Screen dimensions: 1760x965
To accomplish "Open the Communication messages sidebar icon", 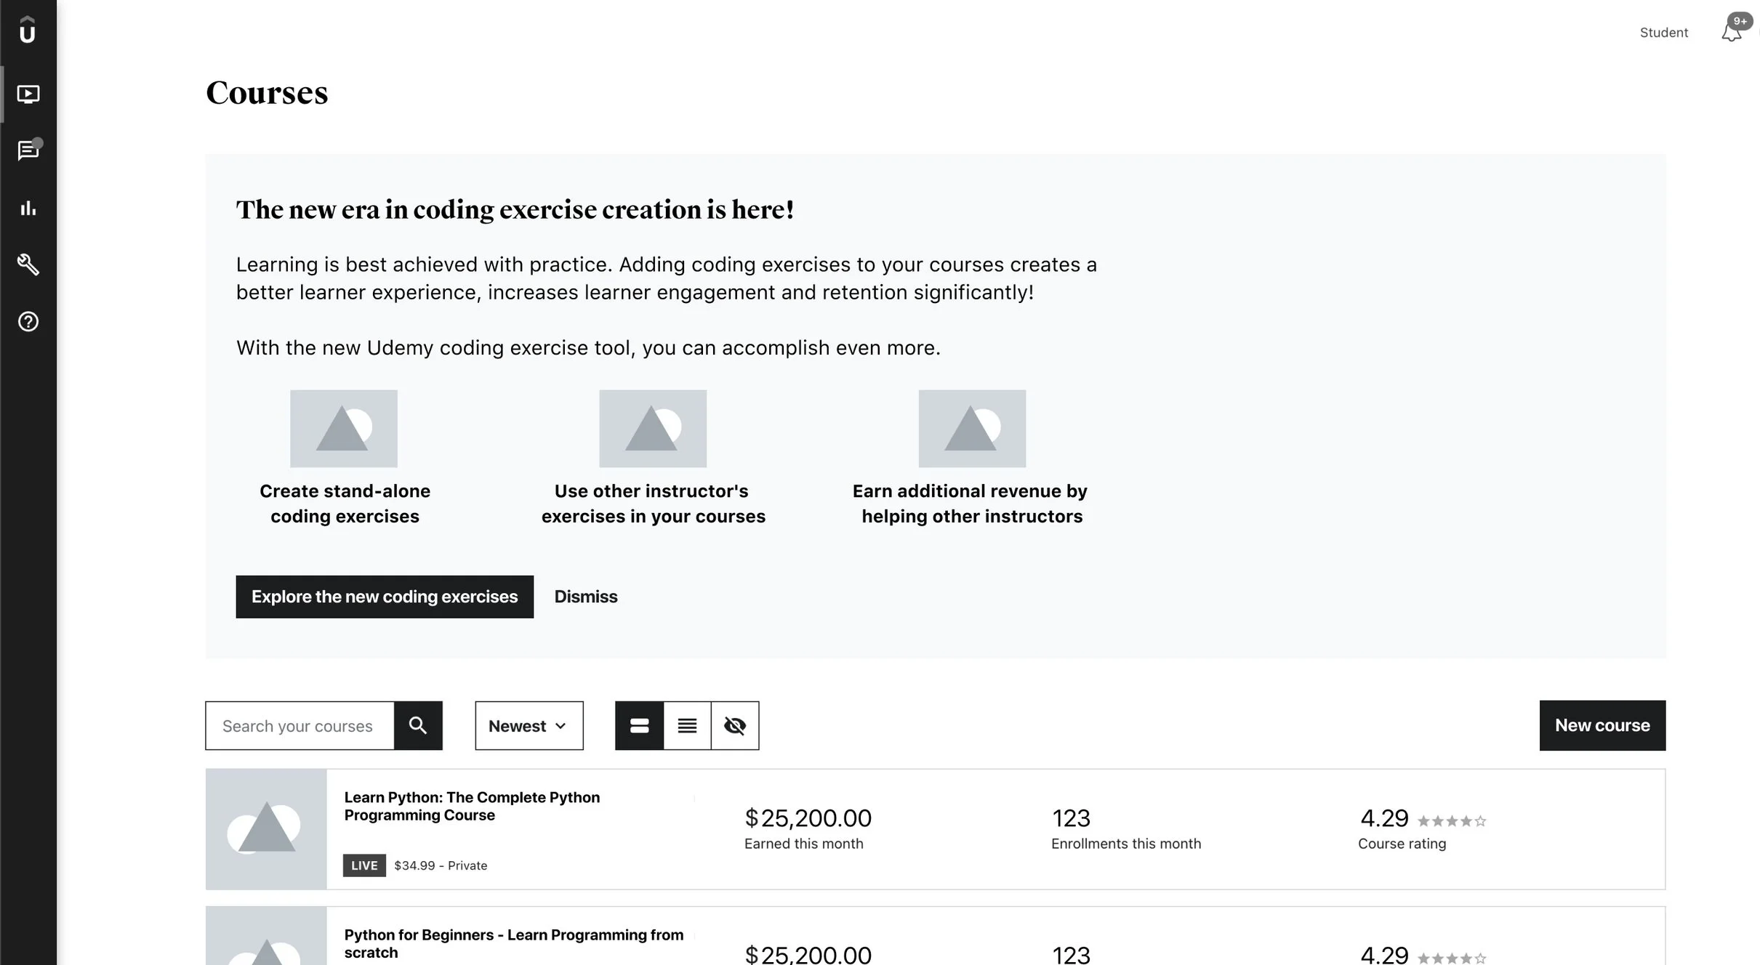I will point(28,150).
